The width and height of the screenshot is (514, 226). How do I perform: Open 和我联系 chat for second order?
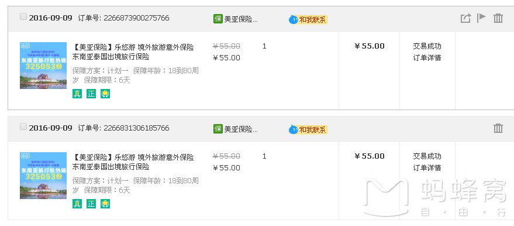tap(308, 130)
